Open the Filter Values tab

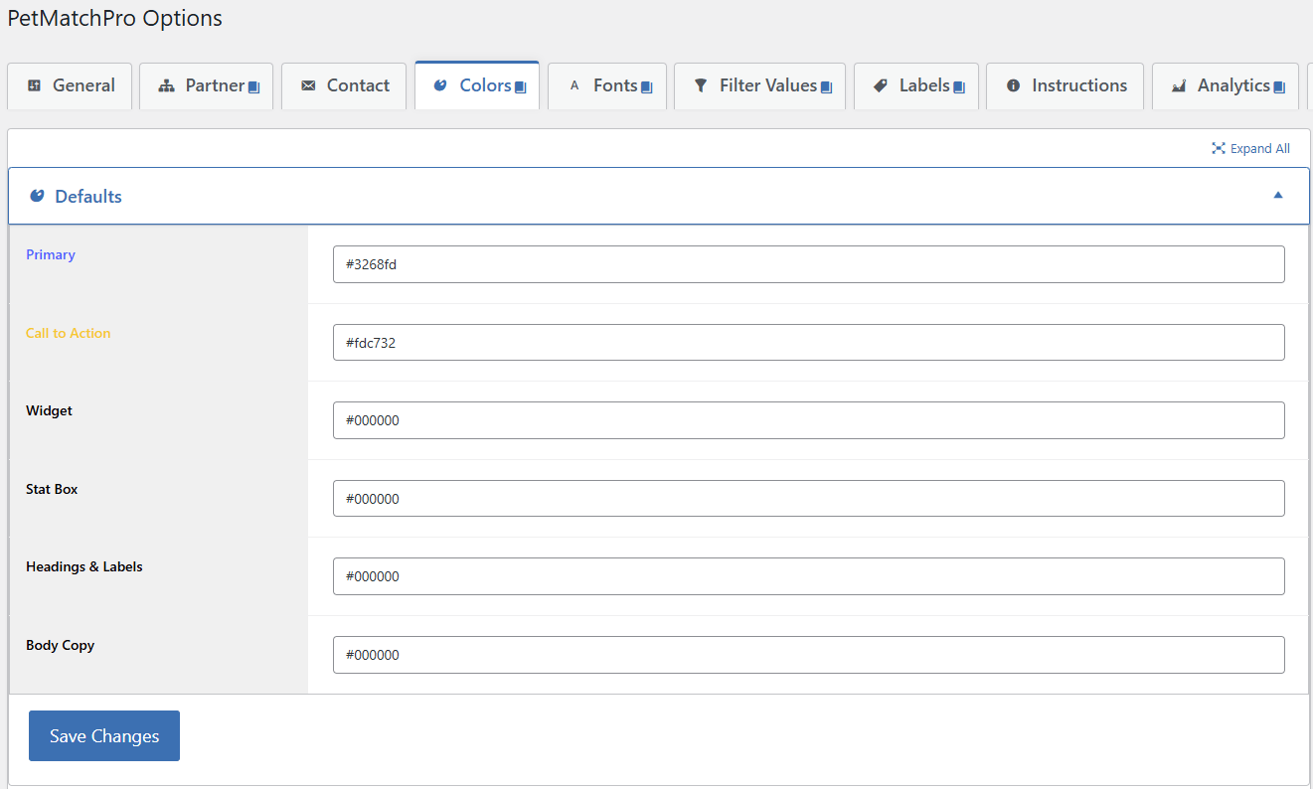pyautogui.click(x=759, y=86)
